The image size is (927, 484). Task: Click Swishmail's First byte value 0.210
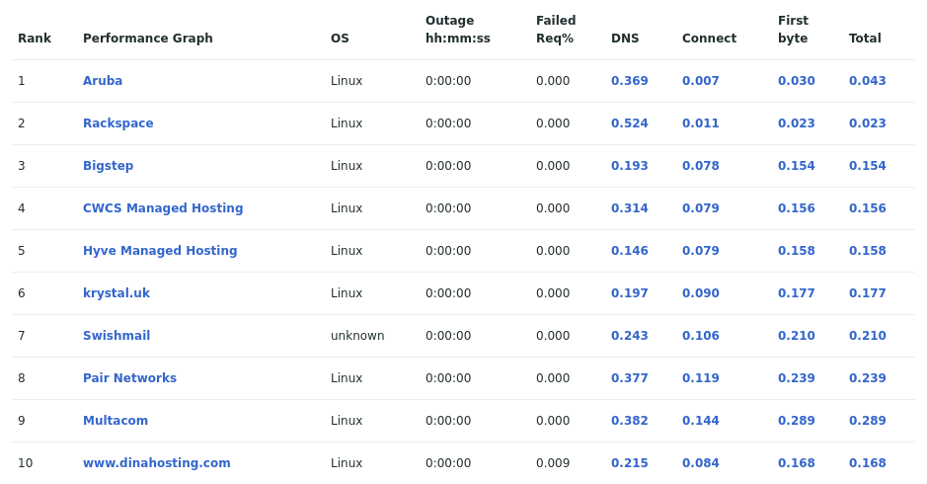click(796, 336)
